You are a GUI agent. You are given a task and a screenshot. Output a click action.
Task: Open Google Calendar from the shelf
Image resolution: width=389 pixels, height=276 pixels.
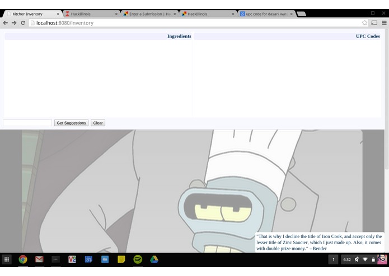tap(88, 259)
